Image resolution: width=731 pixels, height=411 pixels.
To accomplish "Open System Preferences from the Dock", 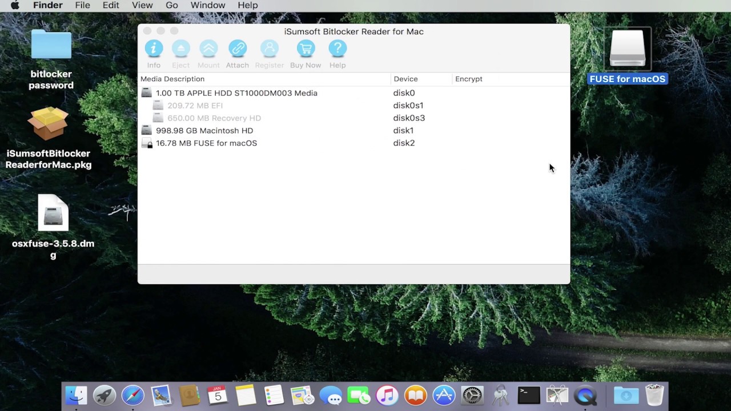I will coord(472,395).
